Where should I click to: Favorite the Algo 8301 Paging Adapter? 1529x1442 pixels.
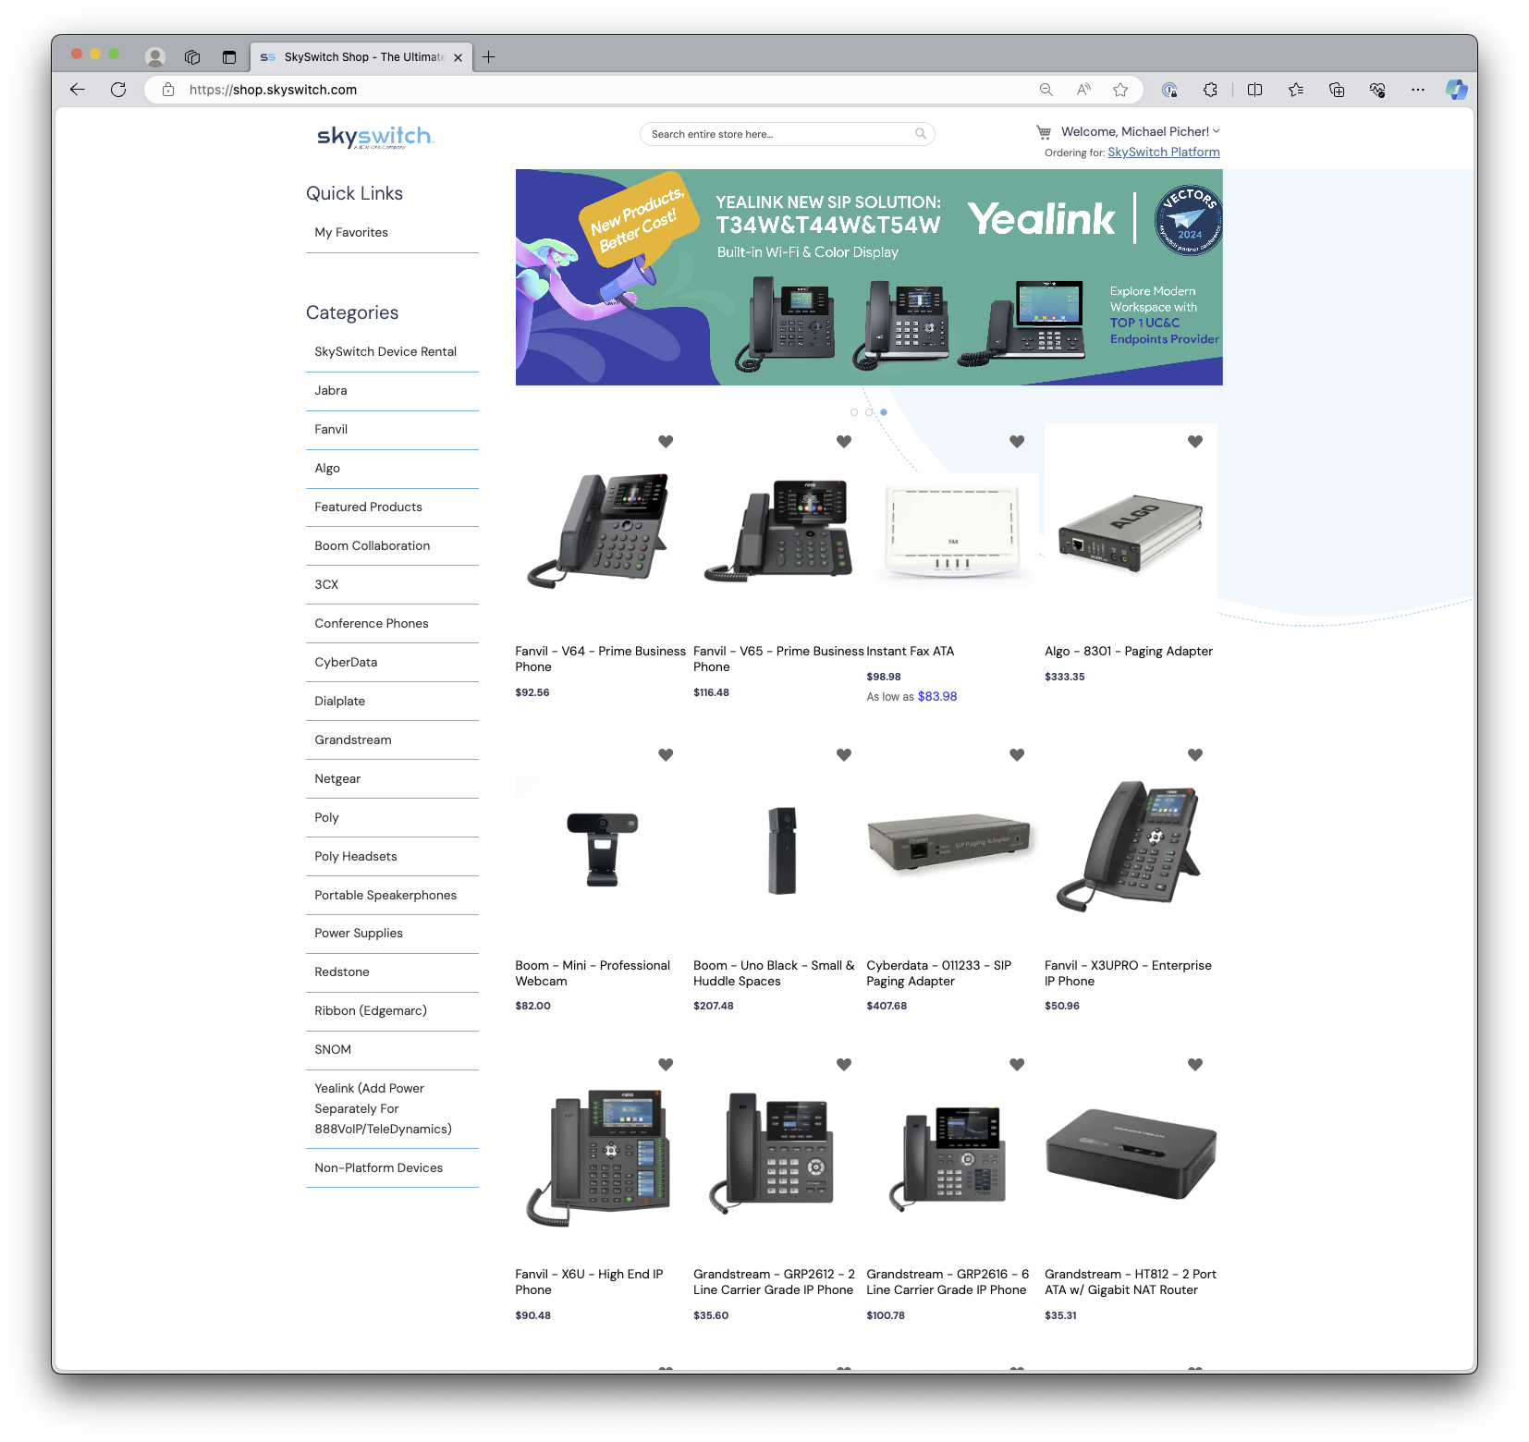[x=1195, y=442]
